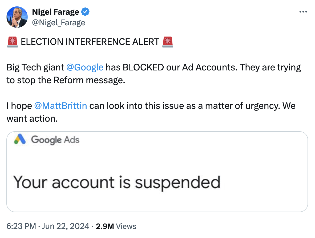The height and width of the screenshot is (238, 315).
Task: Open the @MattBrittin mention link
Action: pyautogui.click(x=60, y=106)
